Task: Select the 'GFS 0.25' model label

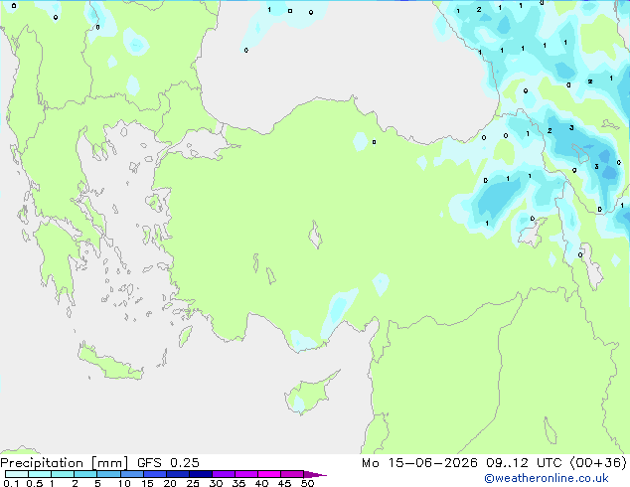Action: [x=168, y=463]
